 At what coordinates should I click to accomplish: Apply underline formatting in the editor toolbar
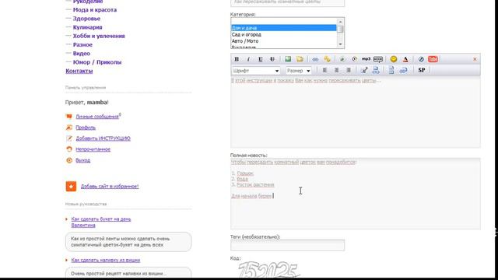261,59
